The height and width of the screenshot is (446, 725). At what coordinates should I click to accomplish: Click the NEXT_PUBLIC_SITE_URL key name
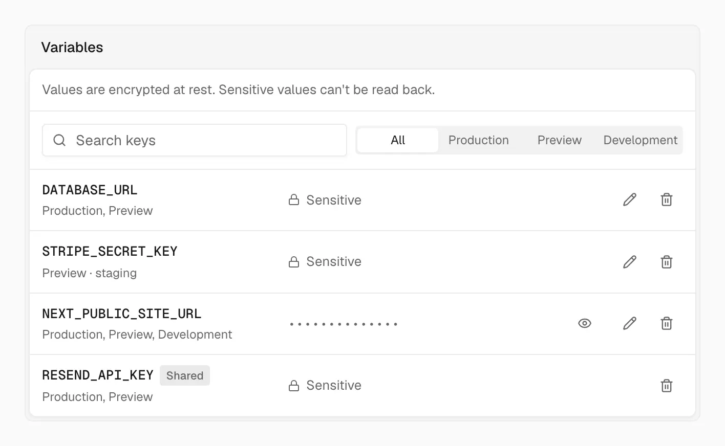coord(122,314)
